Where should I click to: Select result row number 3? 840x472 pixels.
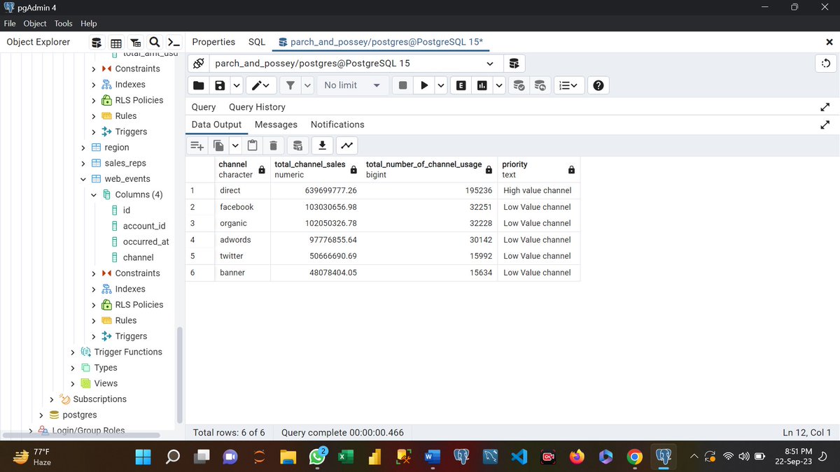pos(199,223)
